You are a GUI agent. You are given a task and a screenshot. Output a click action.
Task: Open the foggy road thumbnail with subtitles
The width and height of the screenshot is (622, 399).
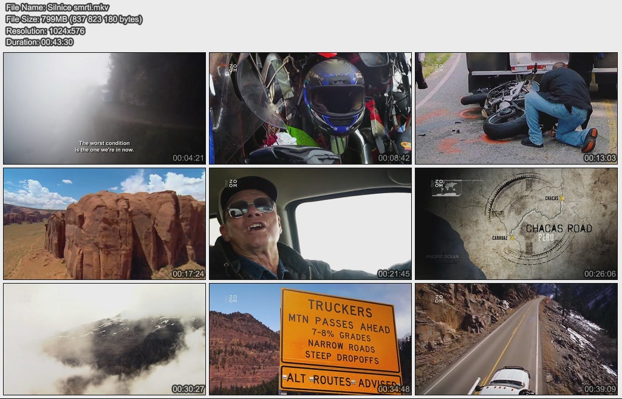[104, 108]
